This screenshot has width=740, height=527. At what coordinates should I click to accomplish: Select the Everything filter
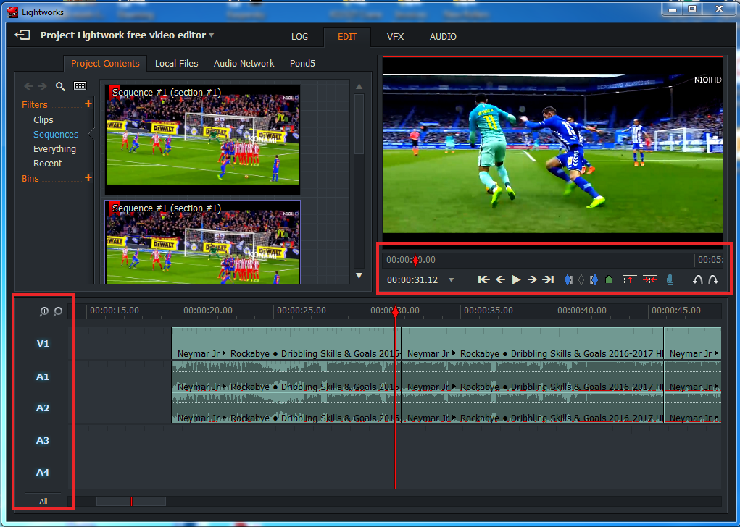click(54, 149)
